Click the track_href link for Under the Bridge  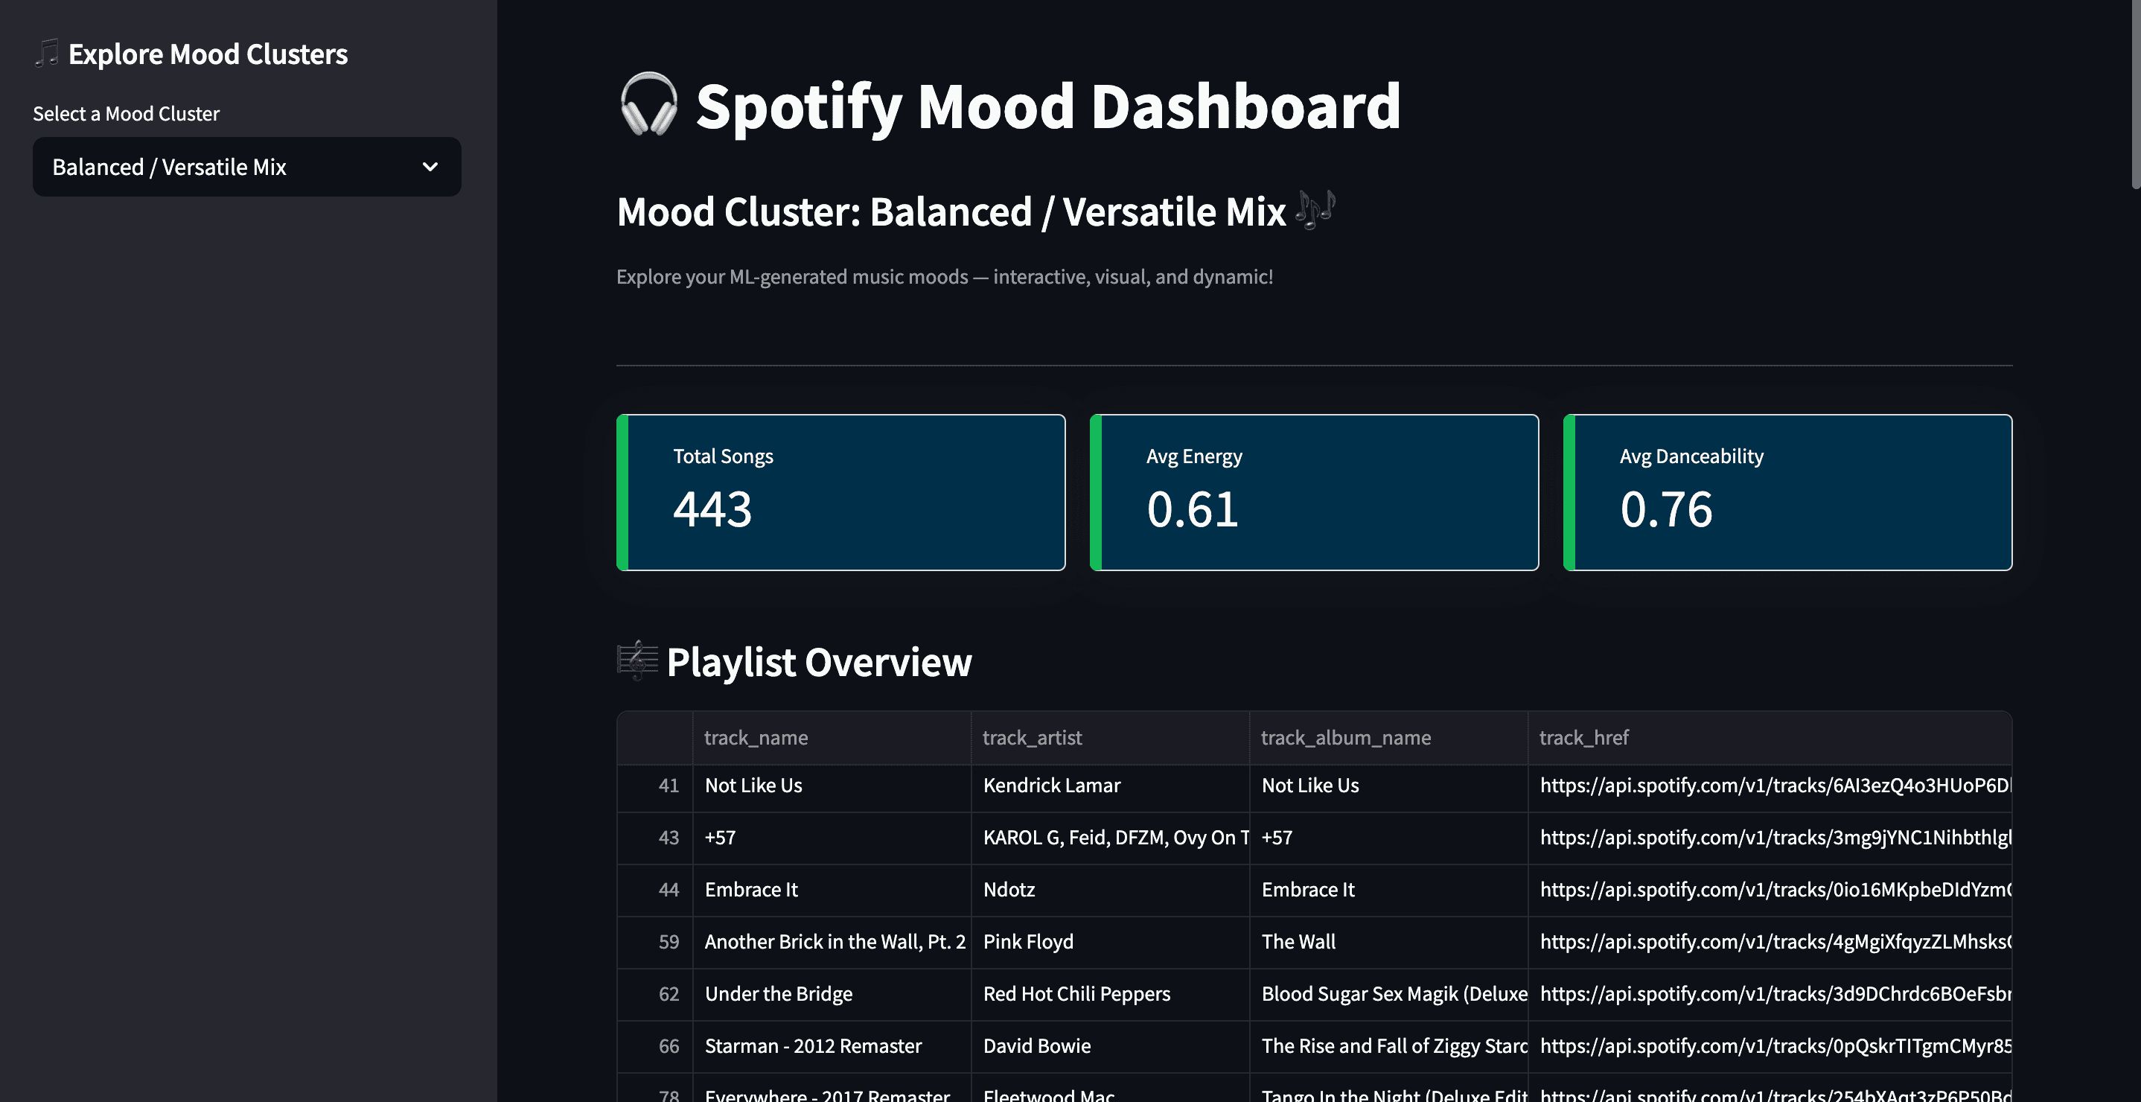pos(1770,995)
